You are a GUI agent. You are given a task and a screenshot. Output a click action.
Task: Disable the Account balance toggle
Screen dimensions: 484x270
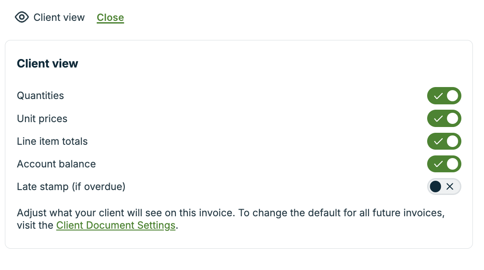pos(444,164)
